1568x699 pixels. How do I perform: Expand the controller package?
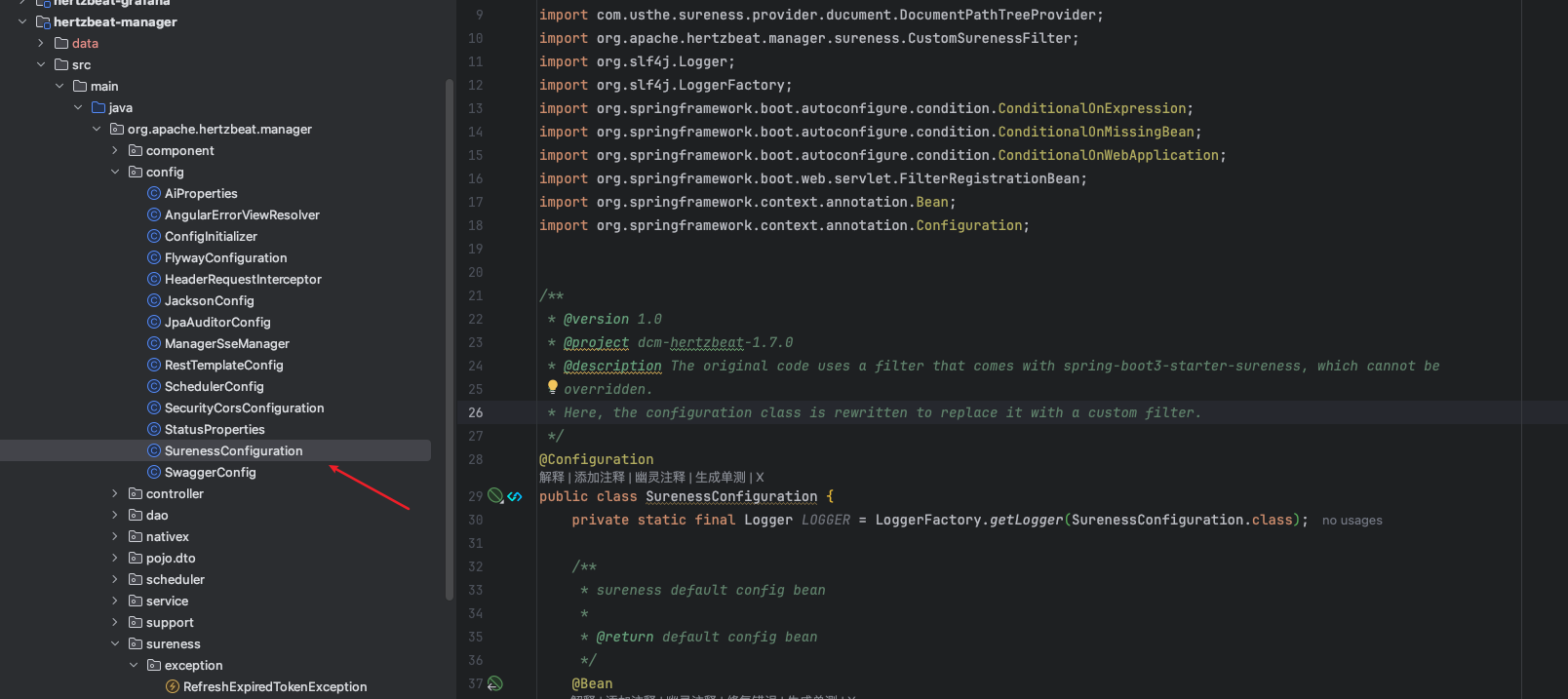pos(115,493)
